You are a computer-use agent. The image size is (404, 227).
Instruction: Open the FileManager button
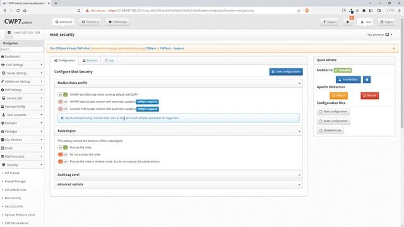click(118, 22)
